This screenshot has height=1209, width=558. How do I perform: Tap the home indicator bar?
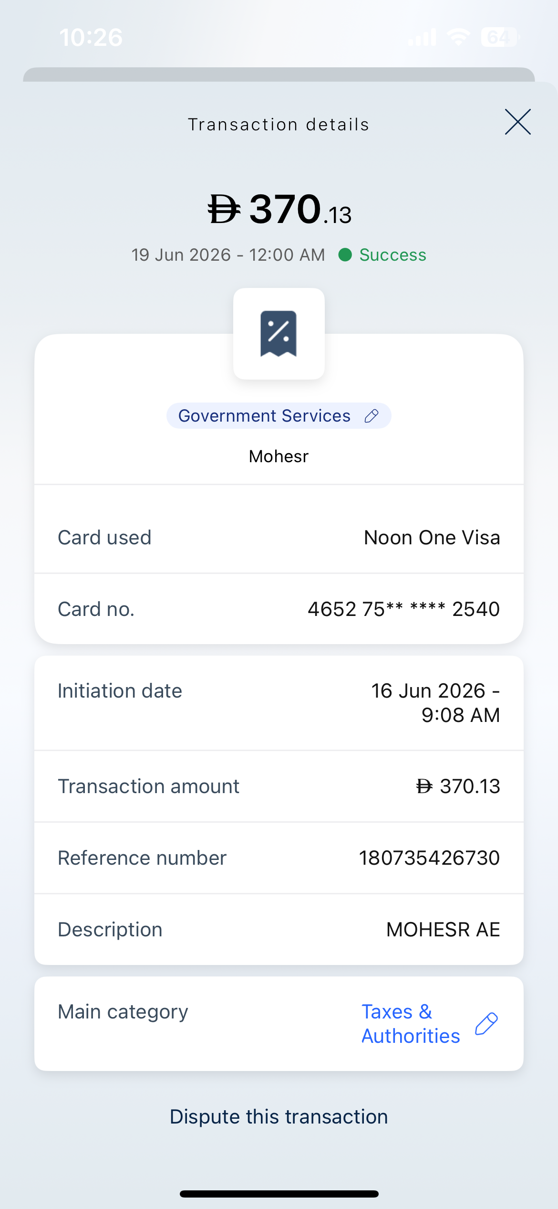click(x=279, y=1194)
